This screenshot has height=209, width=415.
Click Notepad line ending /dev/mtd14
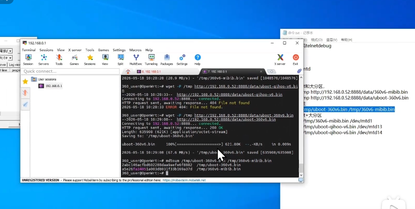(x=343, y=133)
